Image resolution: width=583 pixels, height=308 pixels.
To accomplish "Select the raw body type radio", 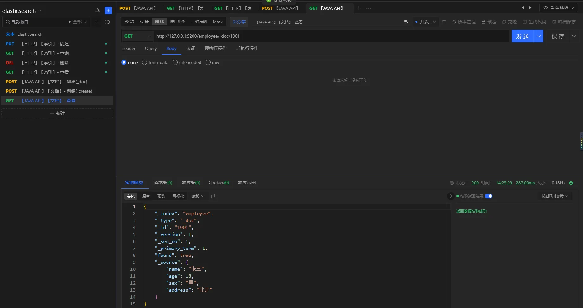I will (208, 62).
